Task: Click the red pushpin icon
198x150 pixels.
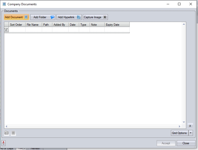Action: [4, 143]
